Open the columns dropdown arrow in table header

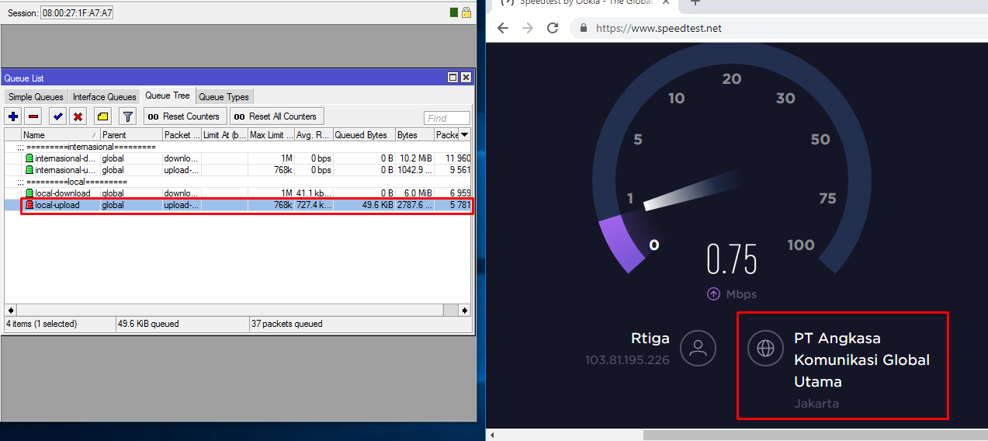pyautogui.click(x=464, y=135)
